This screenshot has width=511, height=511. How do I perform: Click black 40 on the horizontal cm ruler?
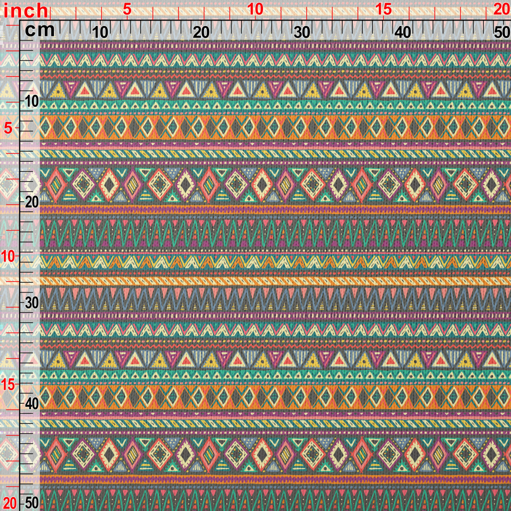click(x=403, y=32)
